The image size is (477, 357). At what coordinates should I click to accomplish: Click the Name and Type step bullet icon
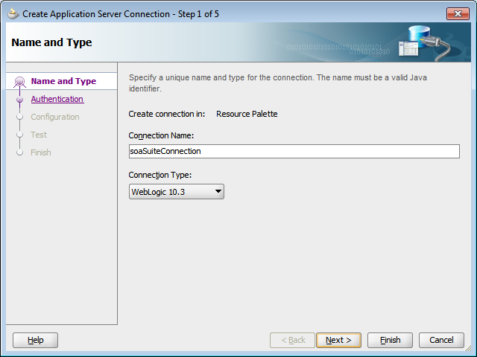pos(20,82)
